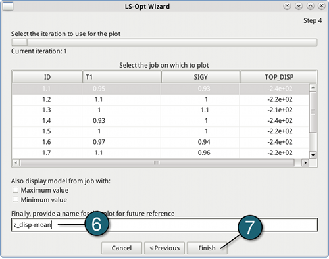This screenshot has width=329, height=259.
Task: Sort by the ID column header
Action: pyautogui.click(x=47, y=77)
